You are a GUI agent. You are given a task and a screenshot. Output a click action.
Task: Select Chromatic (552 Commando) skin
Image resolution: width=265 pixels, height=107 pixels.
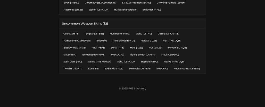click(x=100, y=3)
